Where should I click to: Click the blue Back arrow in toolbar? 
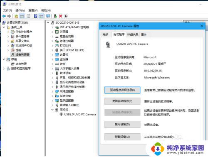(4, 16)
